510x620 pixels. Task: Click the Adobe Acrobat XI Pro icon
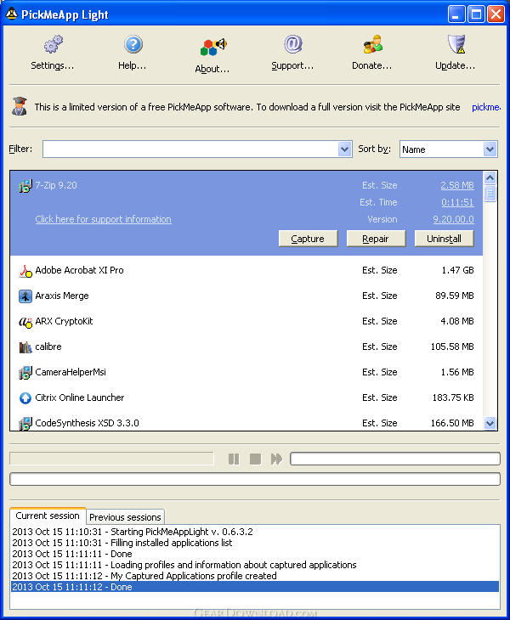click(x=25, y=270)
